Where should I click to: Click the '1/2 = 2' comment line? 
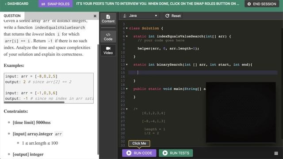coord(151,133)
